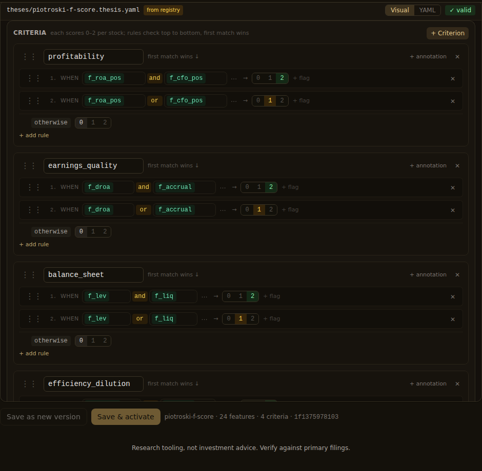Click the drag handle of profitability rule 1
Screen dimensions: 482x471
(x=34, y=78)
